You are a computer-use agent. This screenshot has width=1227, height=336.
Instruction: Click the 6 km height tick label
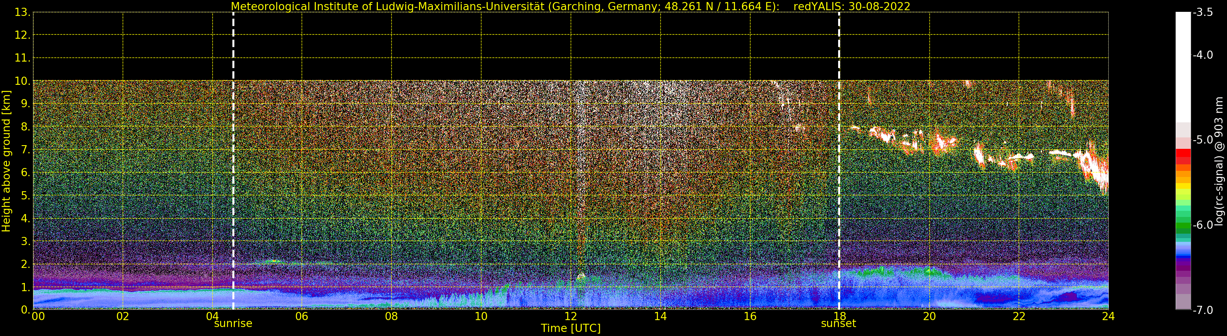tap(26, 172)
